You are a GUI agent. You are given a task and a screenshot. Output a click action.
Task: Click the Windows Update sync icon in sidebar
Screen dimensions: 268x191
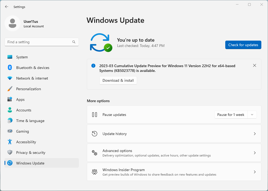tap(10, 163)
